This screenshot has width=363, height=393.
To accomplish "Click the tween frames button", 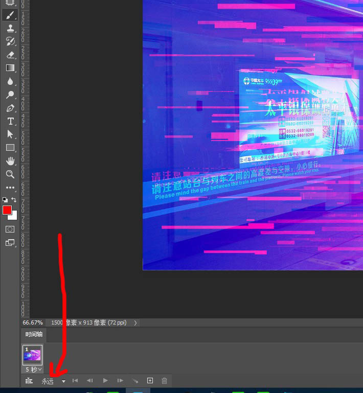I will (x=135, y=381).
